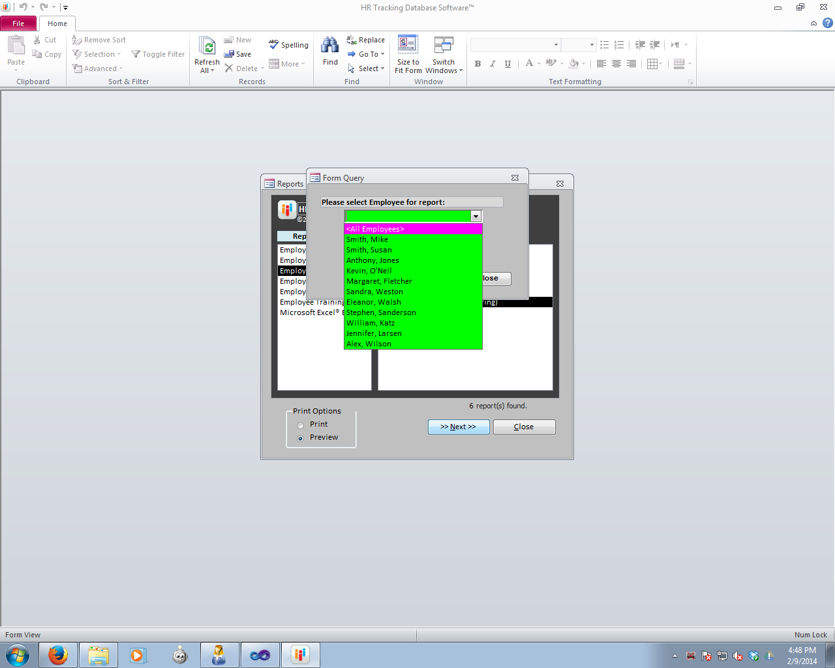Click the >> Next >> button
The image size is (835, 668).
[x=459, y=427]
